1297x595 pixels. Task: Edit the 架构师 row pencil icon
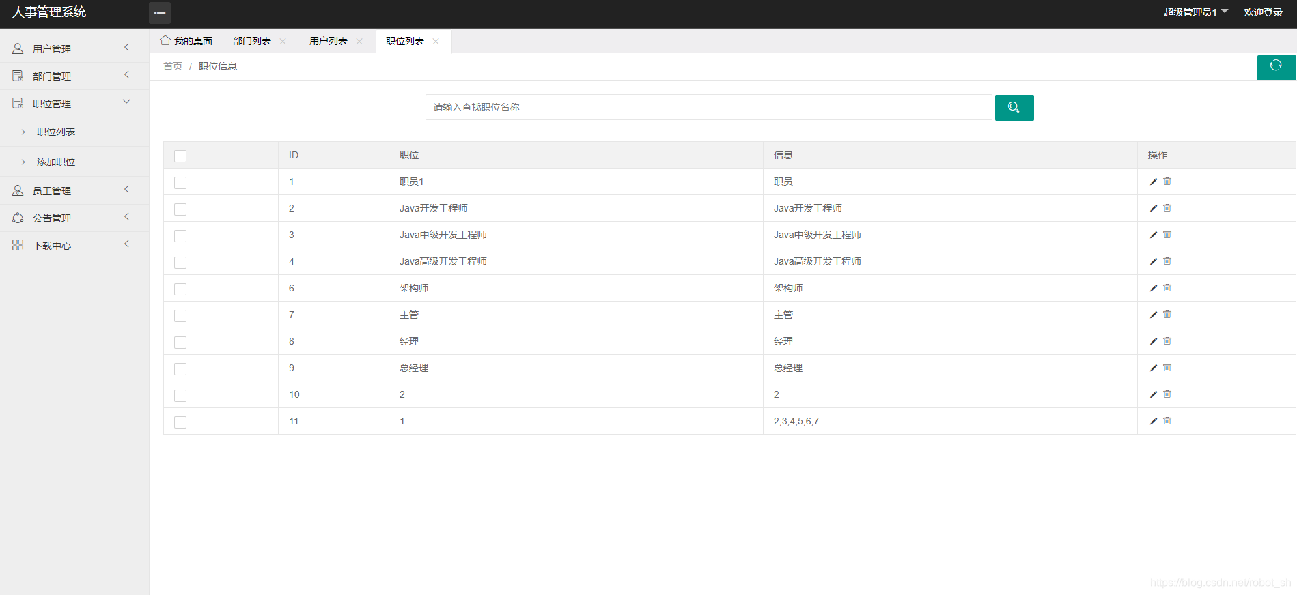1154,288
